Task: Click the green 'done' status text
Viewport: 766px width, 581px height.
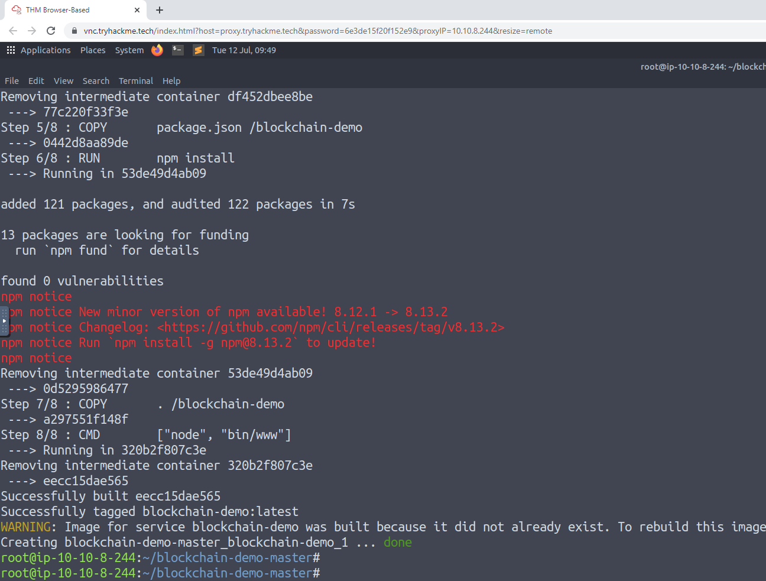Action: tap(398, 543)
